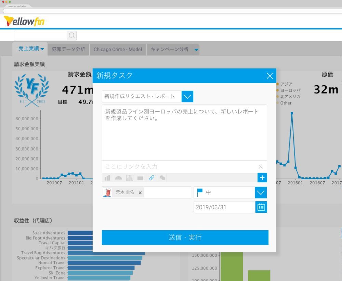This screenshot has width=342, height=281.
Task: Select the link attachment chain icon
Action: click(x=152, y=178)
